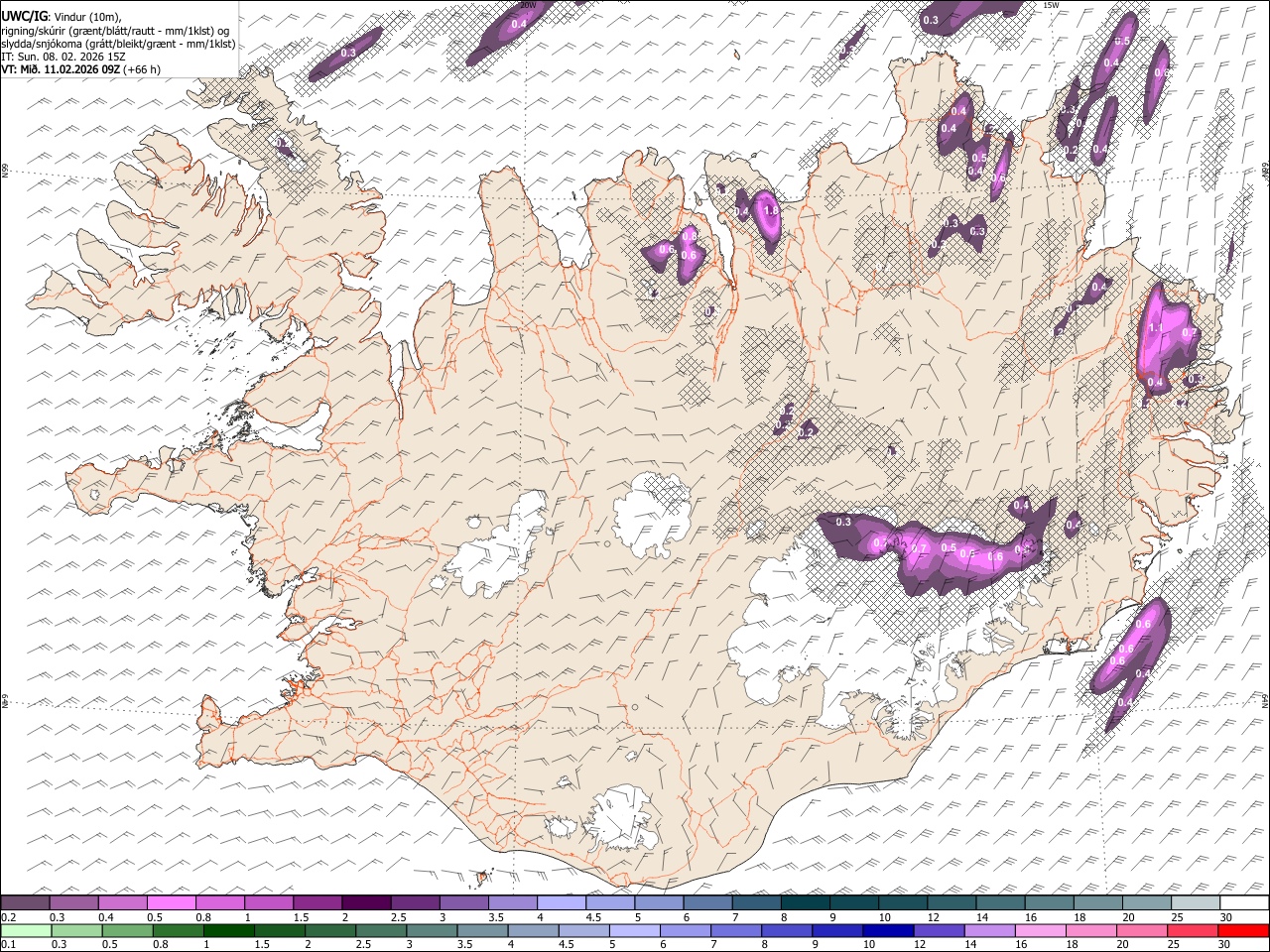
Task: Click the upper legend swatch between 4 and 4.5
Action: click(x=562, y=902)
